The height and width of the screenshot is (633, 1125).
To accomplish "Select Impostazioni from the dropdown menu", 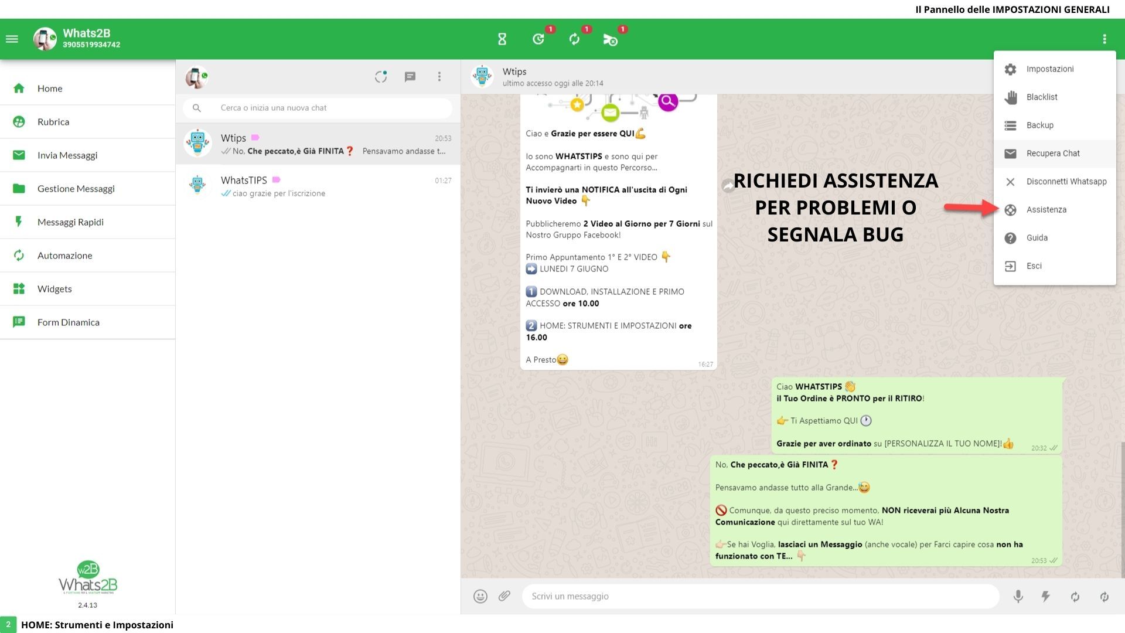I will 1055,69.
